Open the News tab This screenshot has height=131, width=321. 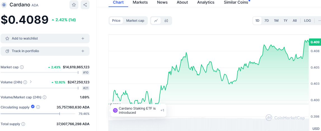click(x=162, y=3)
